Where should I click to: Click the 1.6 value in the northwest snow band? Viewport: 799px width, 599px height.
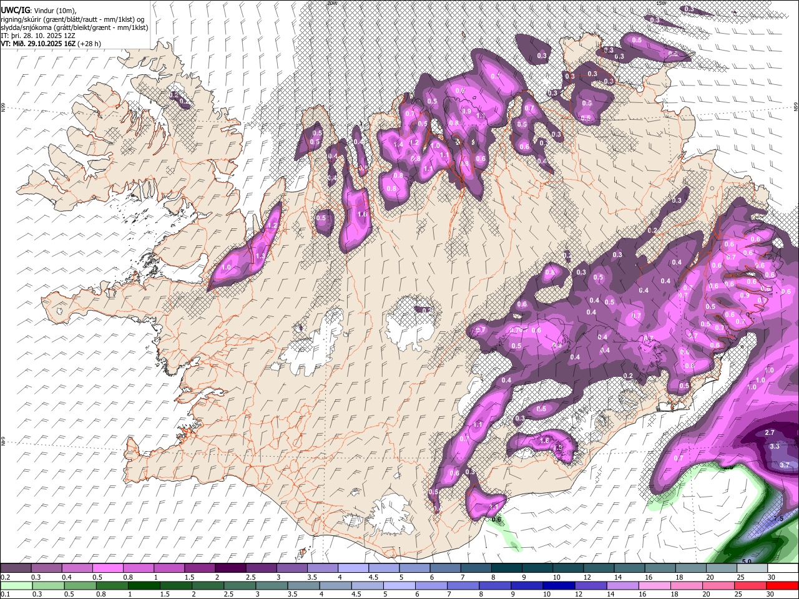point(362,214)
